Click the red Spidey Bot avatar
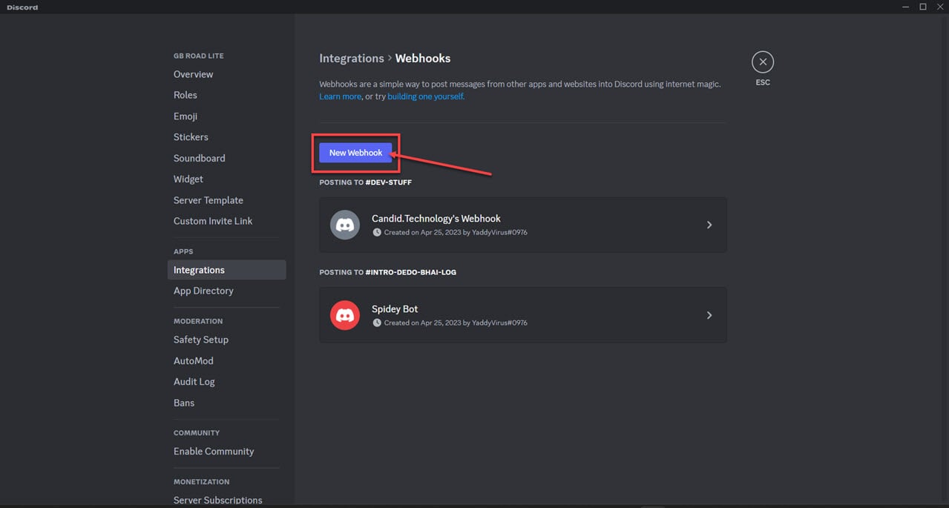Image resolution: width=949 pixels, height=508 pixels. (x=344, y=315)
